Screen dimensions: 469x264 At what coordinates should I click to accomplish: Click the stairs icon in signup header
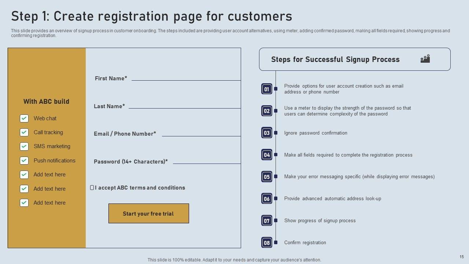[x=425, y=59]
